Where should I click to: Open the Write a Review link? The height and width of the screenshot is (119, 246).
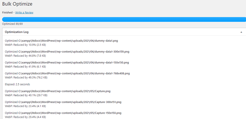pyautogui.click(x=24, y=13)
